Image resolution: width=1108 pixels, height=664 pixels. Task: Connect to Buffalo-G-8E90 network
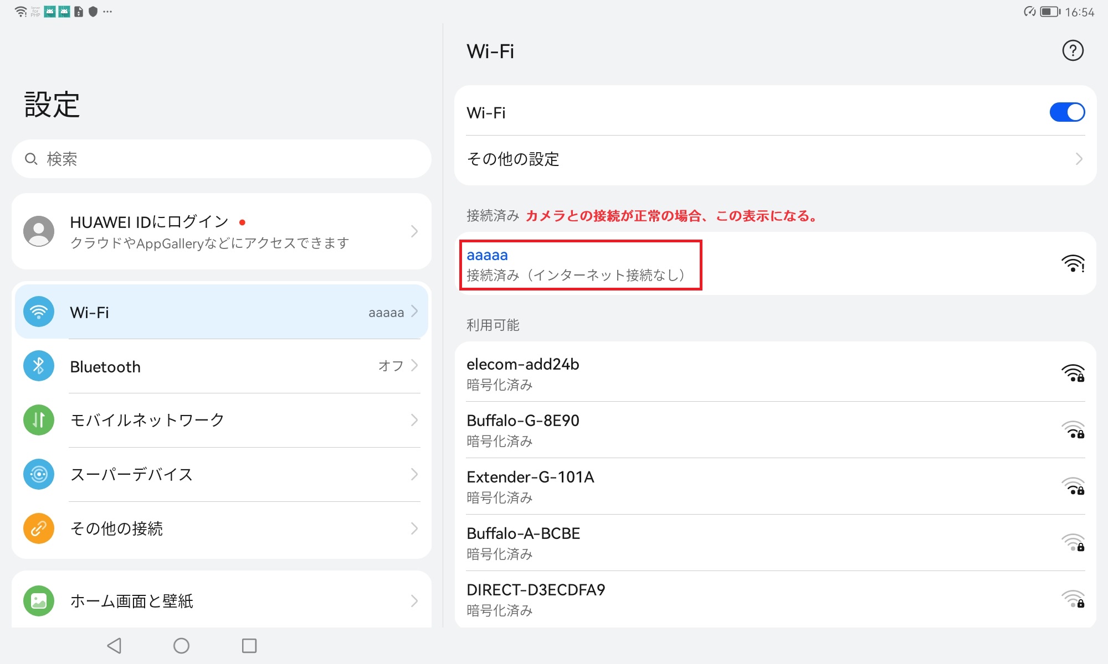(775, 430)
